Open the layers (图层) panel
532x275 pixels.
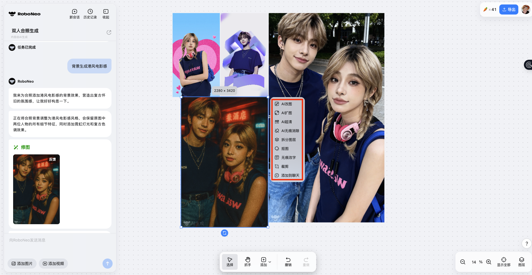pyautogui.click(x=521, y=262)
